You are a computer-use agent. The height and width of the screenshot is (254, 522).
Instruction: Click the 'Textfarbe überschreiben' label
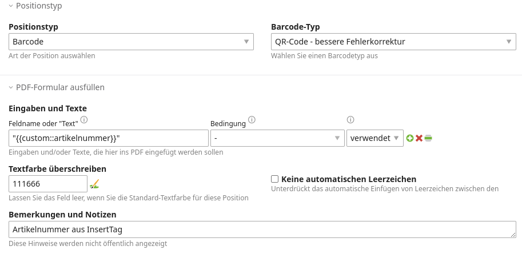point(57,168)
